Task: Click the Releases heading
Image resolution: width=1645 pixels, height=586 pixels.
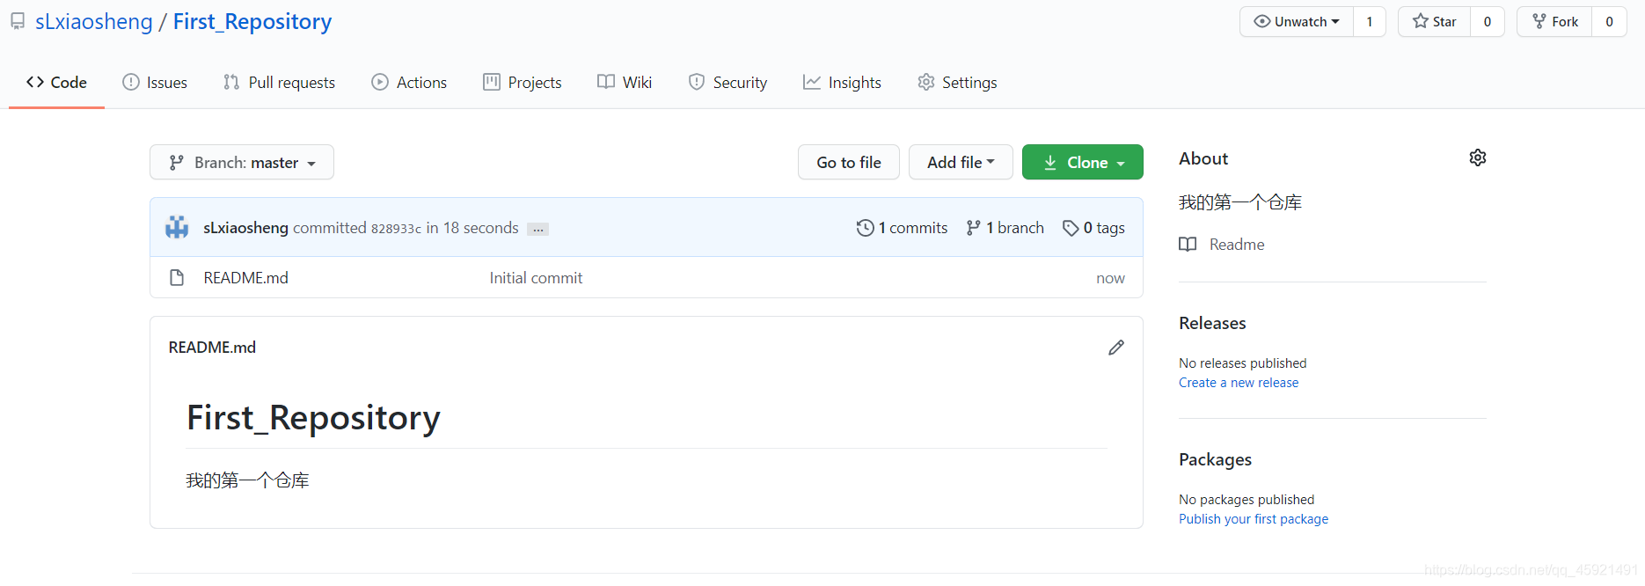Action: [x=1212, y=323]
